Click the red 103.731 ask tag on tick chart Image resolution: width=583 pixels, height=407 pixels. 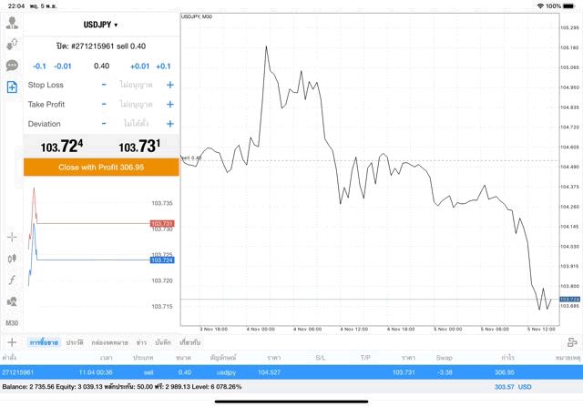(x=162, y=223)
